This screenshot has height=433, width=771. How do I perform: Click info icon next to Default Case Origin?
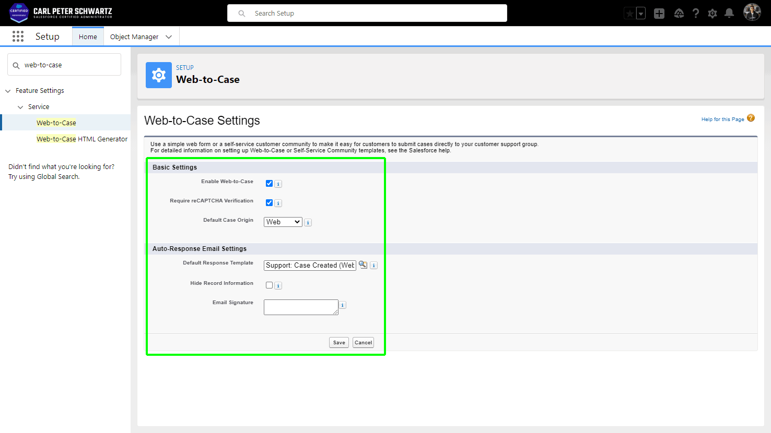click(308, 222)
